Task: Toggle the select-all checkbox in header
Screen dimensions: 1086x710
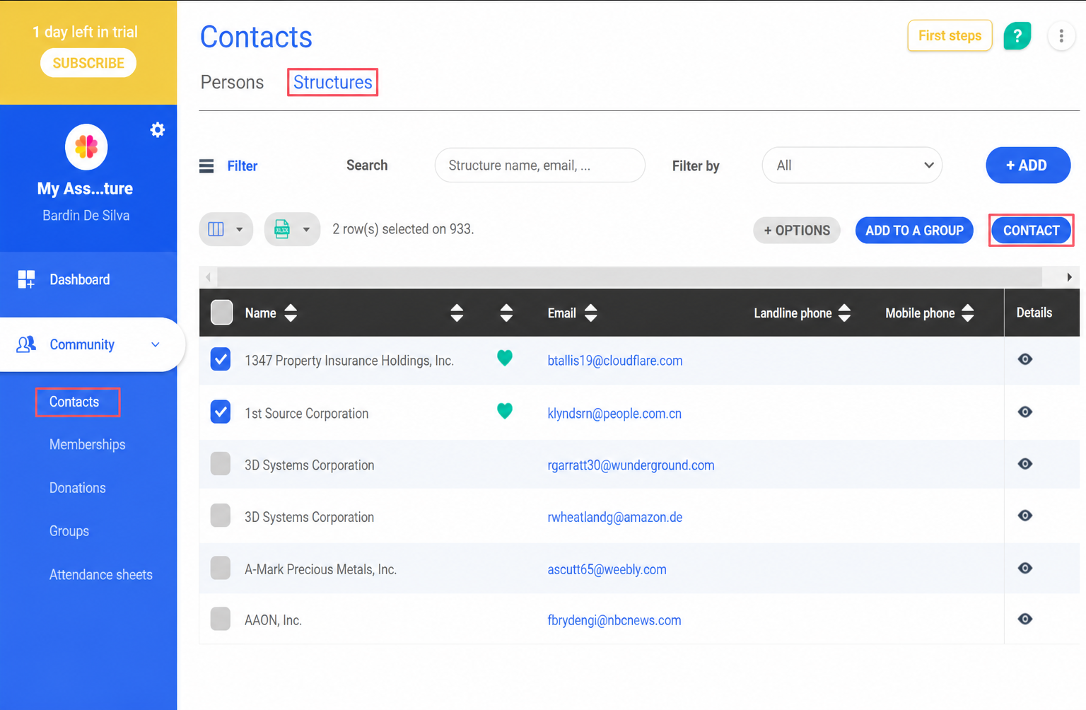Action: (221, 313)
